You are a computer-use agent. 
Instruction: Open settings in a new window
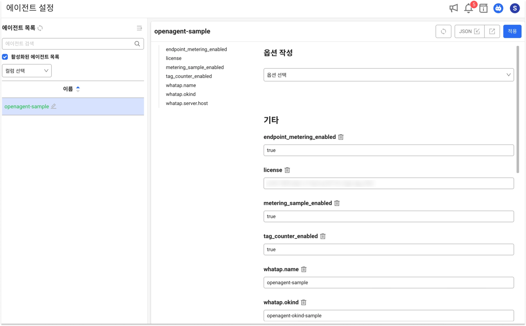492,31
